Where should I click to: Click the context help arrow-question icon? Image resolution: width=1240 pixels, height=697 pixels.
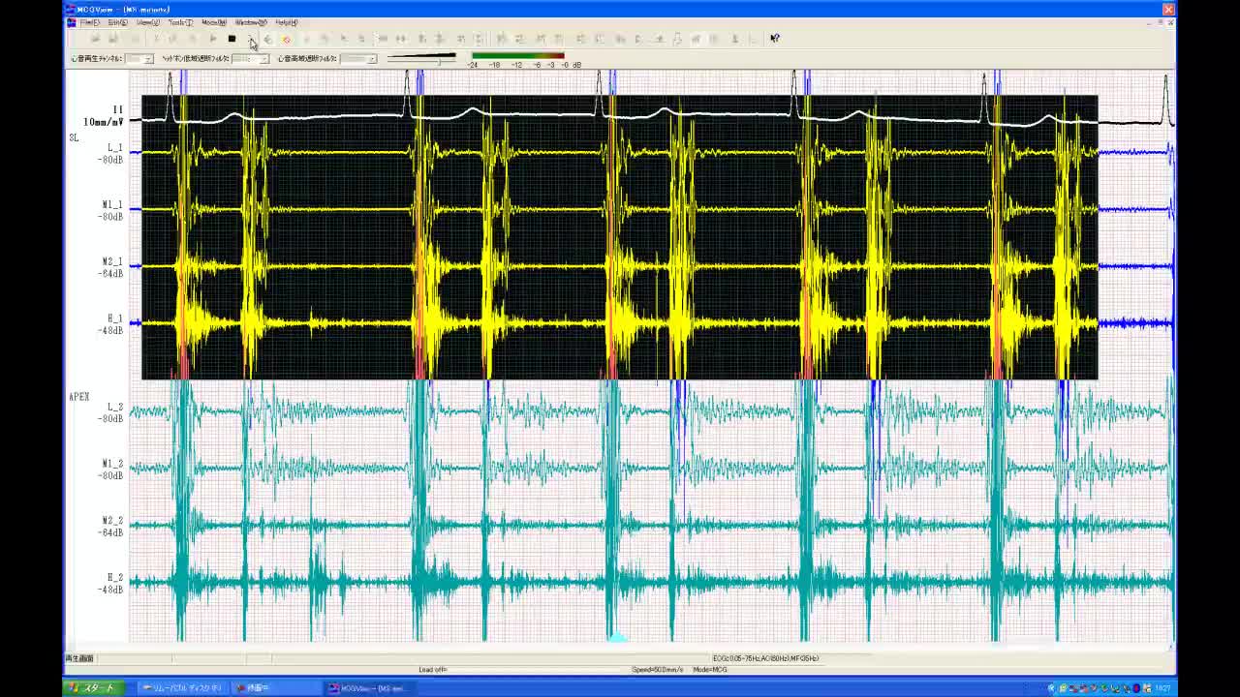point(775,39)
